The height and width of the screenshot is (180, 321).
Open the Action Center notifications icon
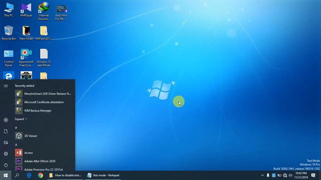313,175
